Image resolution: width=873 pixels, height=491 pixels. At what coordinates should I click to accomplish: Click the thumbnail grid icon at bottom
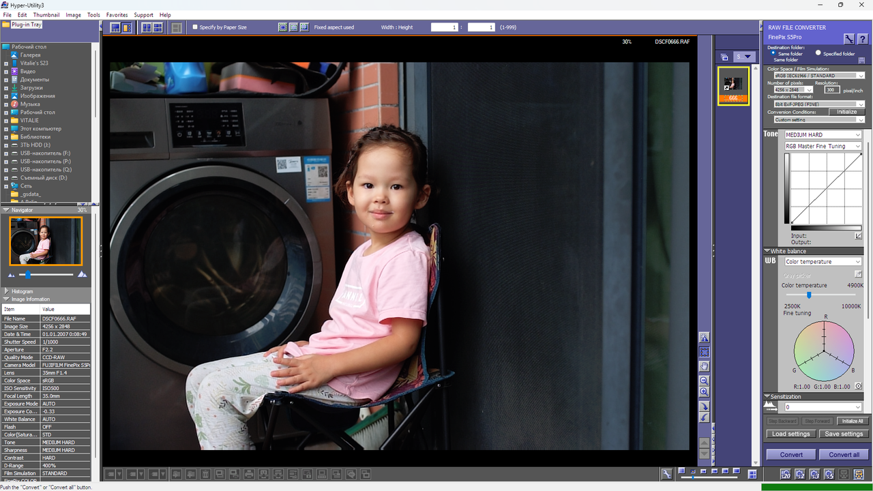pyautogui.click(x=752, y=473)
